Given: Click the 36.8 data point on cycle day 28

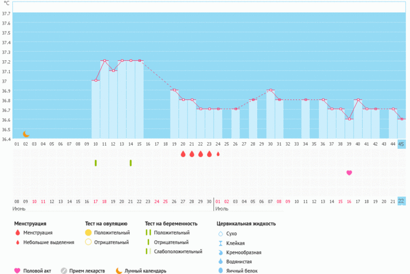Looking at the screenshot, I should 253,100.
